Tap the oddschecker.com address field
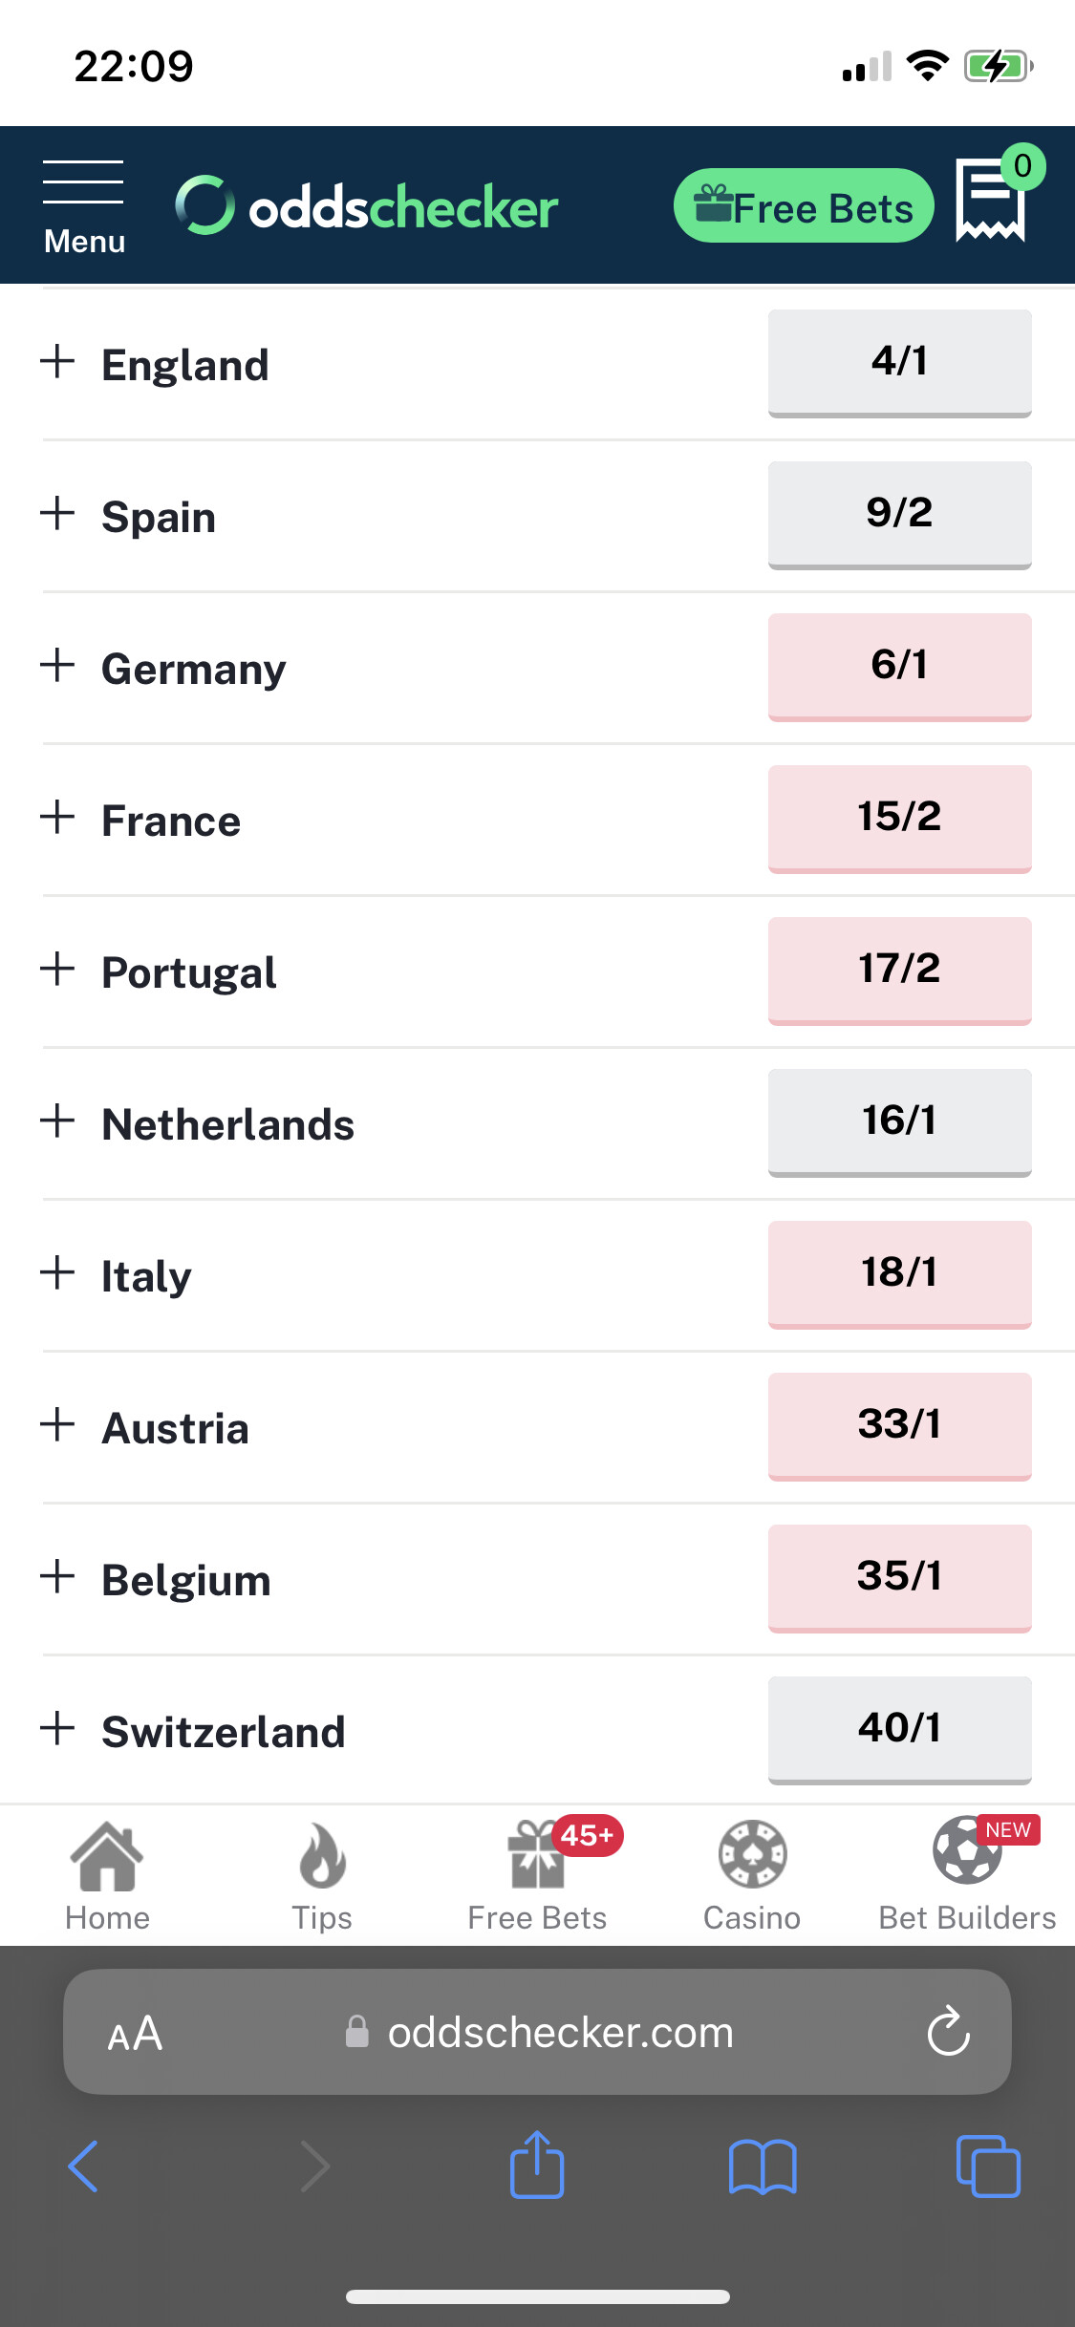This screenshot has width=1075, height=2327. pos(537,2031)
